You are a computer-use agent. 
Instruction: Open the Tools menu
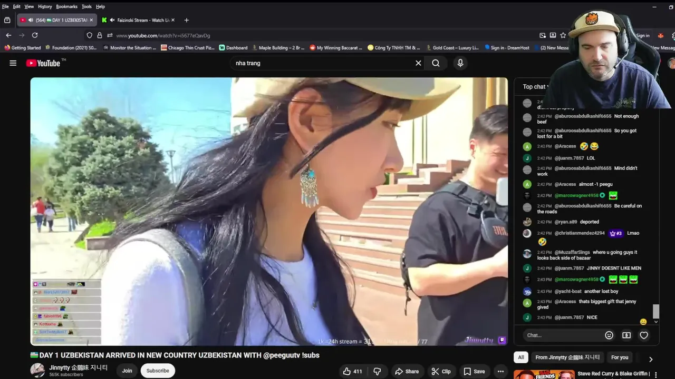(86, 6)
